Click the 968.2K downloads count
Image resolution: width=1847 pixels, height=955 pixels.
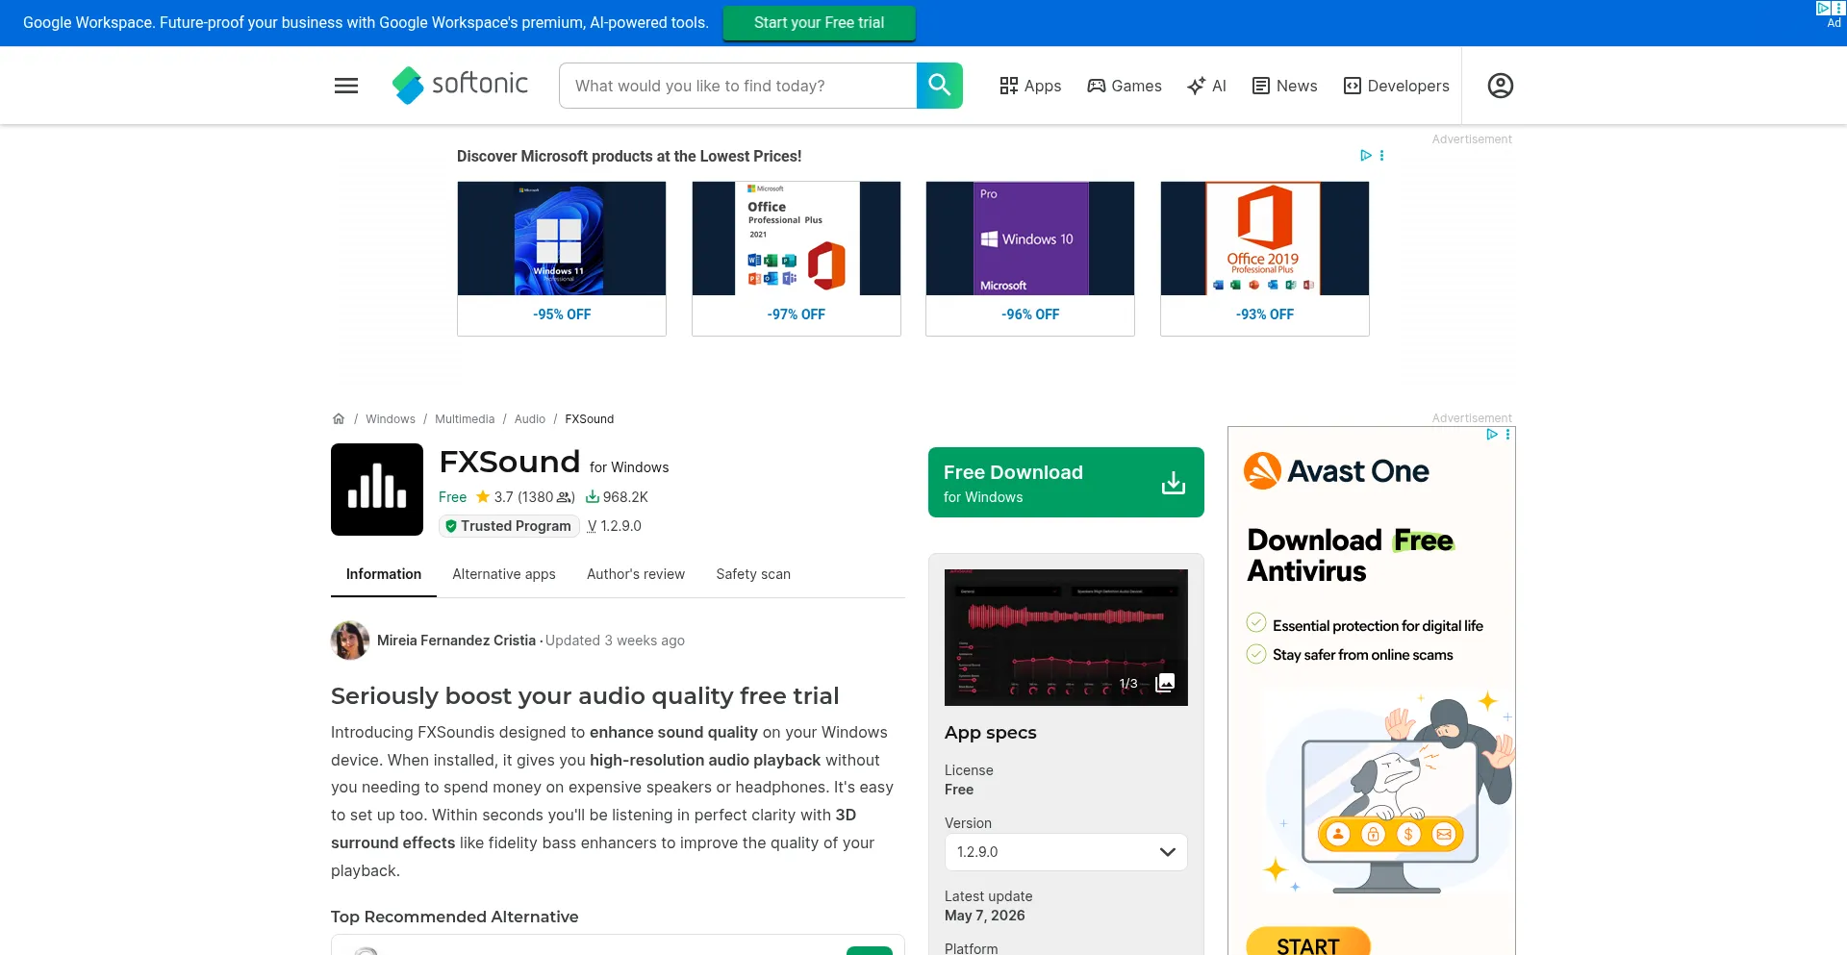click(x=617, y=497)
